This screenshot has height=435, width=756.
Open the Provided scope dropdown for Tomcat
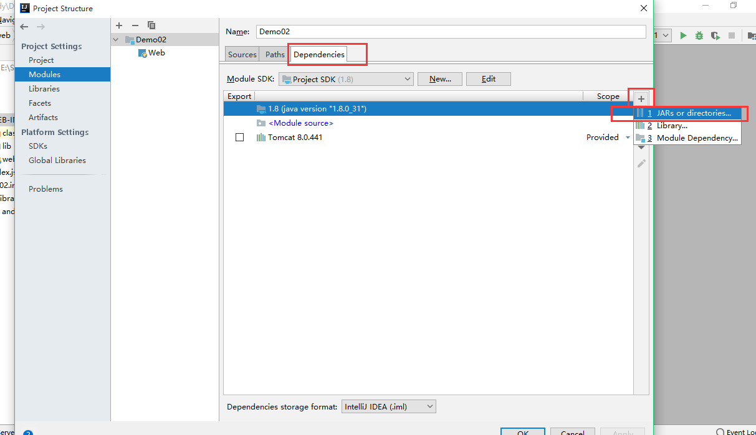coord(628,138)
